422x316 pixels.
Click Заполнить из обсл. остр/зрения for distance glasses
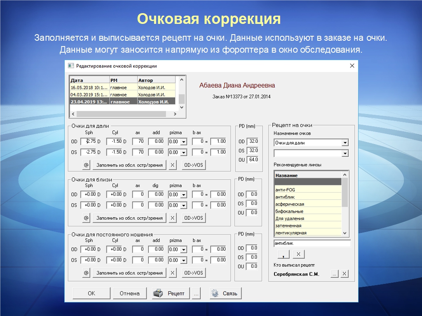(129, 165)
